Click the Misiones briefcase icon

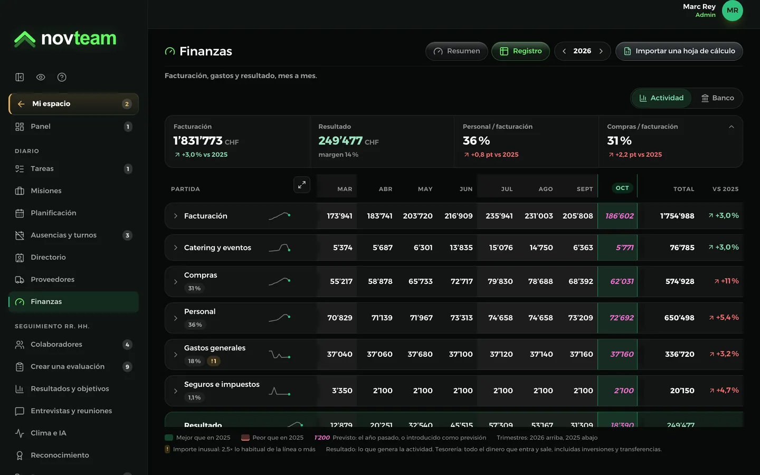coord(20,191)
